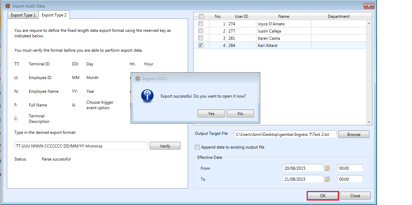This screenshot has height=205, width=412.
Task: Select the Justin Calleja name cell
Action: (x=284, y=31)
